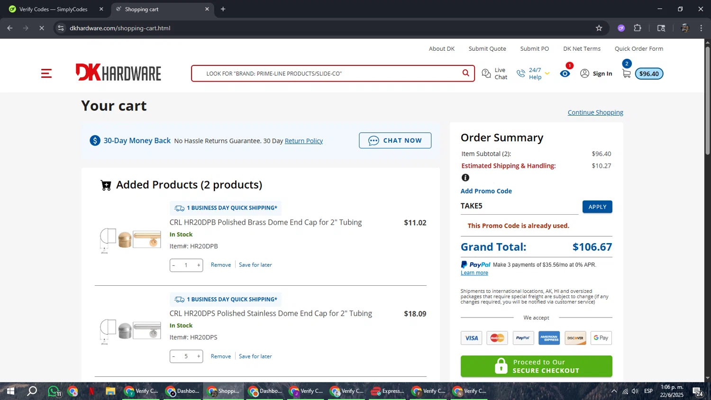Open the shopping cart icon
Screen dimensions: 711x400
pyautogui.click(x=627, y=73)
